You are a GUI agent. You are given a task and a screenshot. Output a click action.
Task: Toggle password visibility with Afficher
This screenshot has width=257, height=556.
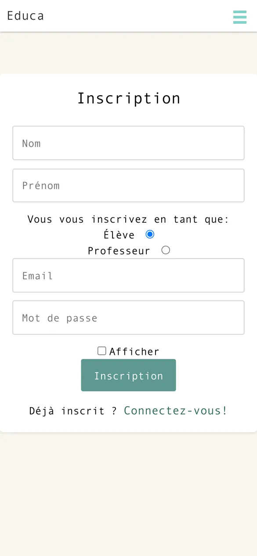(101, 350)
